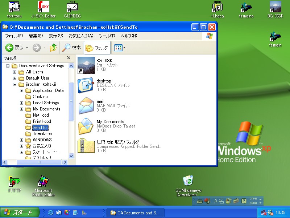
Task: Click the taskbar clock showing 10:35
Action: [280, 213]
